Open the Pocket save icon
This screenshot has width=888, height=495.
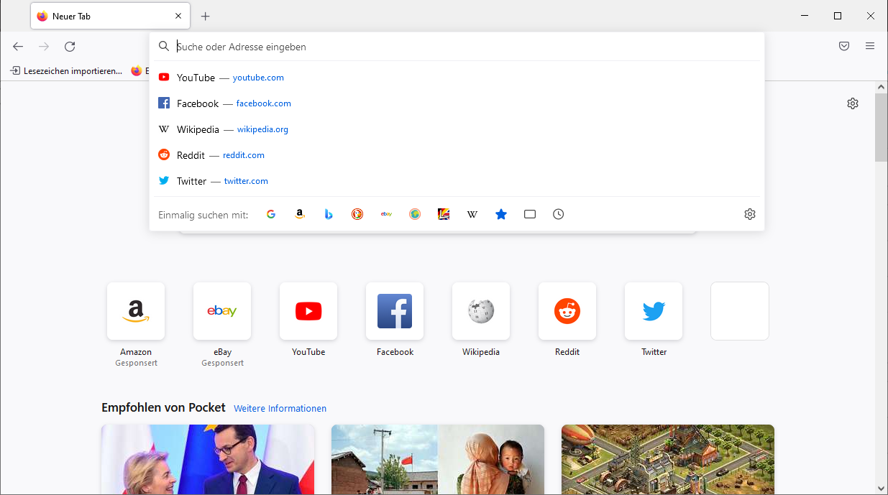point(844,46)
